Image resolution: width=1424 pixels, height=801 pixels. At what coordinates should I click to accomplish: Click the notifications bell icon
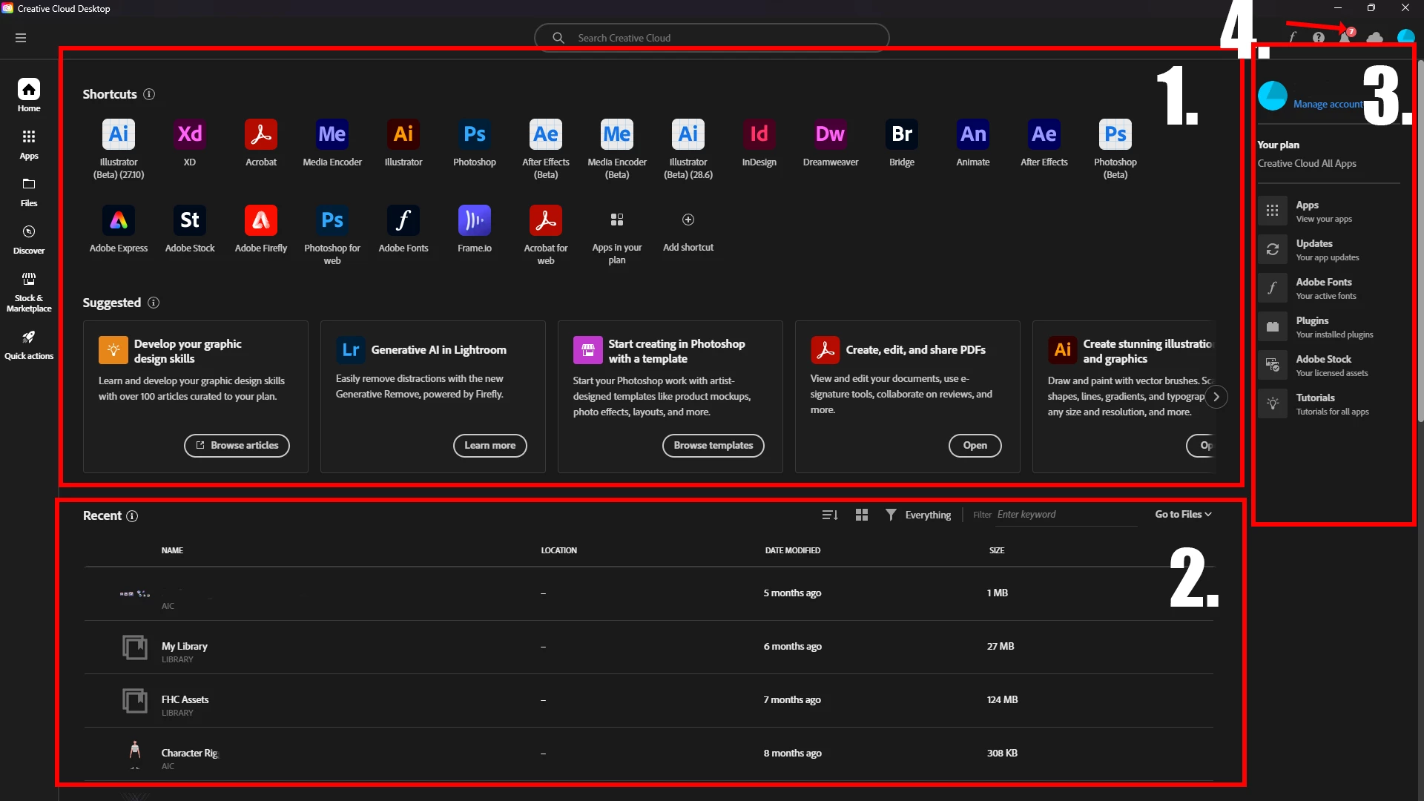point(1345,38)
